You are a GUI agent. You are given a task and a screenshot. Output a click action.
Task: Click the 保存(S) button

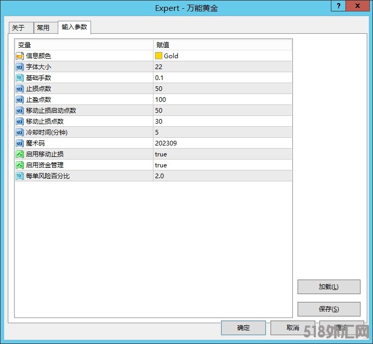[329, 309]
